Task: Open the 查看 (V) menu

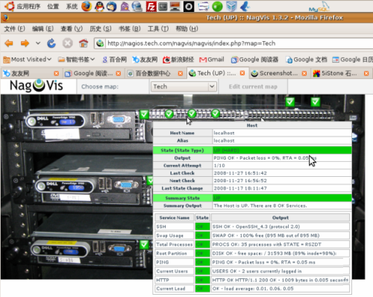Action: click(x=72, y=29)
